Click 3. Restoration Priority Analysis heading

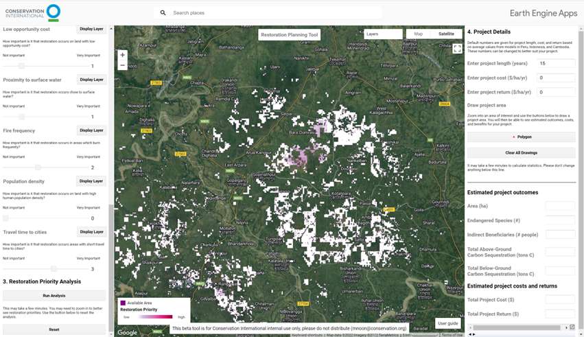coord(42,281)
